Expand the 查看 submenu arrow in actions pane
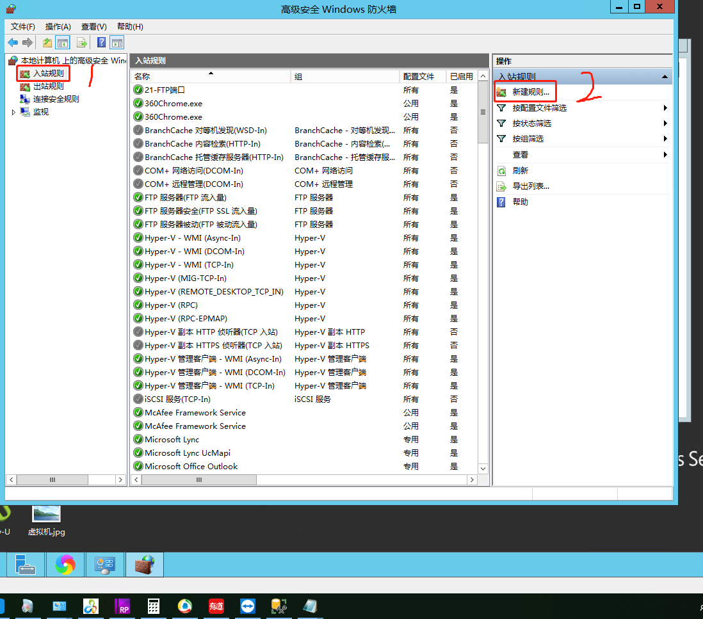This screenshot has width=703, height=619. (665, 155)
